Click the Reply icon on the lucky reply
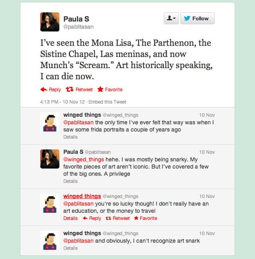Screen dimensions: 255x259 coord(85,218)
